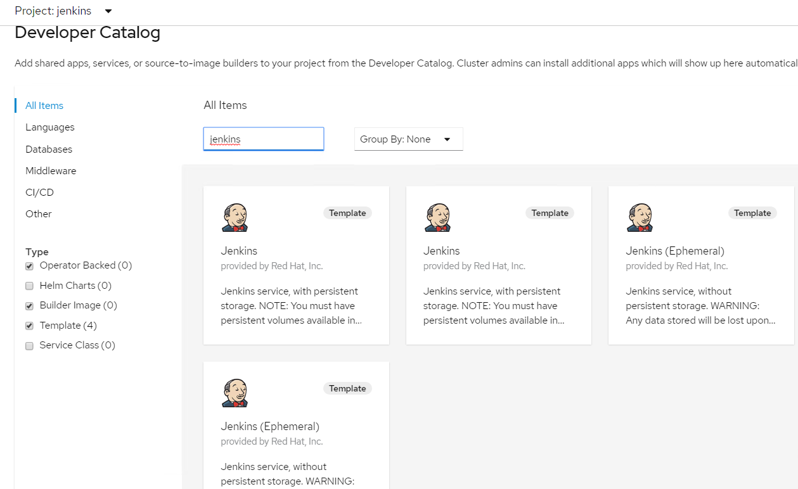Uncheck the Builder Image filter
This screenshot has height=489, width=798.
click(29, 306)
